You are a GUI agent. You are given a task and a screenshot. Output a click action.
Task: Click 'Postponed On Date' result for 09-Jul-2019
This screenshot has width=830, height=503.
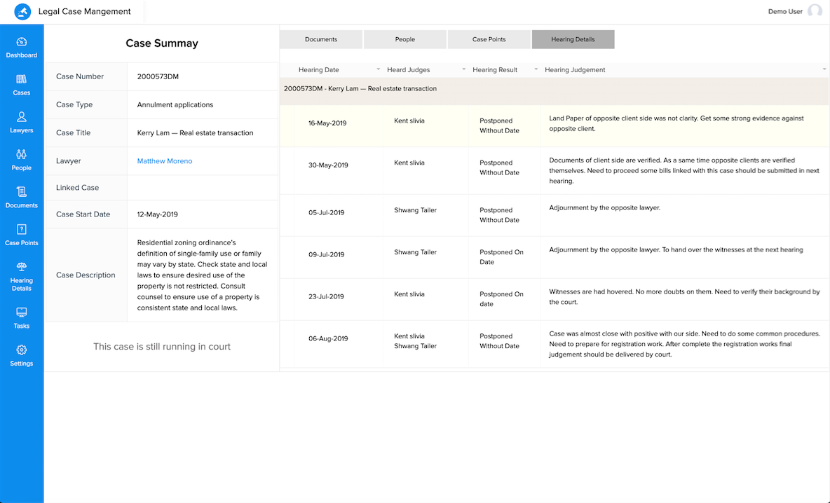(501, 257)
